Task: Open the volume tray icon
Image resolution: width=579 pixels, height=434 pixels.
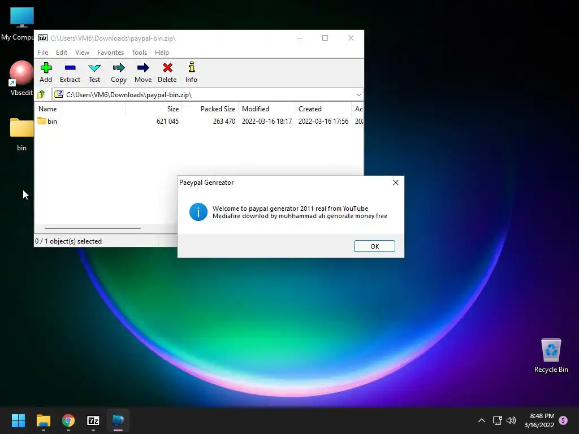Action: (x=511, y=420)
